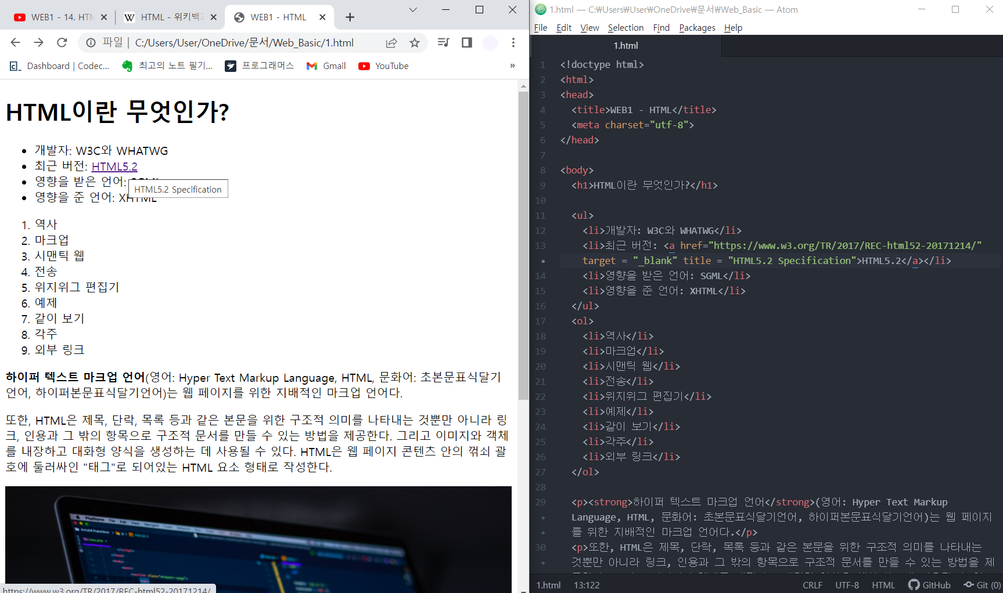Open the media control icon in Chrome toolbar
Image resolution: width=1003 pixels, height=593 pixels.
(x=444, y=42)
